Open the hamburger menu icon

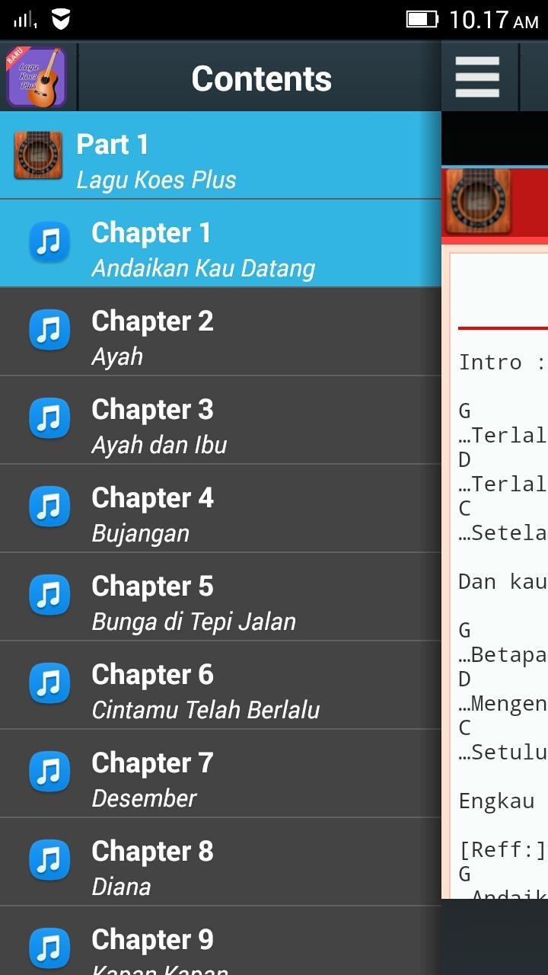coord(477,77)
